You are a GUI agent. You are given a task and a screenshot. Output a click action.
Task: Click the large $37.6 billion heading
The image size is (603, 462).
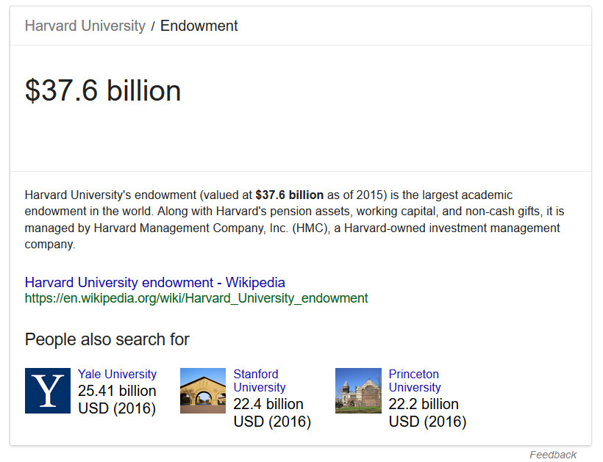[x=103, y=90]
